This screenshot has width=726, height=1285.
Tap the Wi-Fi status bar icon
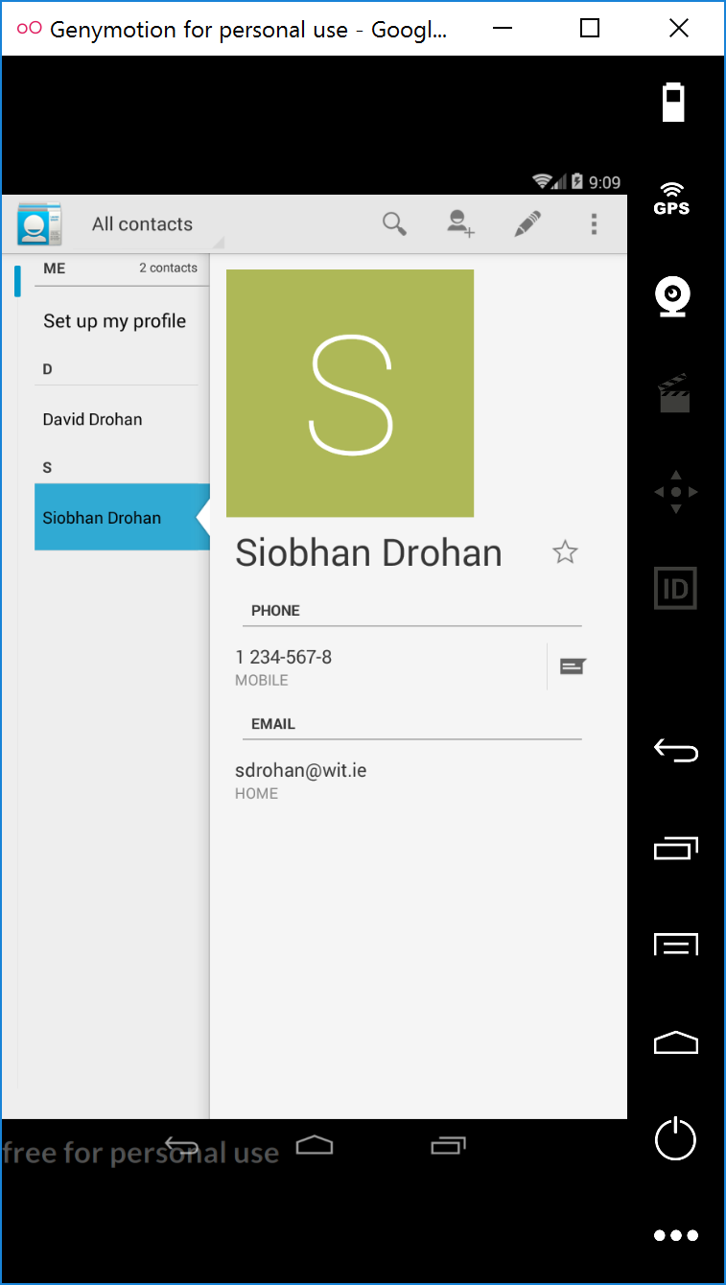pos(543,181)
